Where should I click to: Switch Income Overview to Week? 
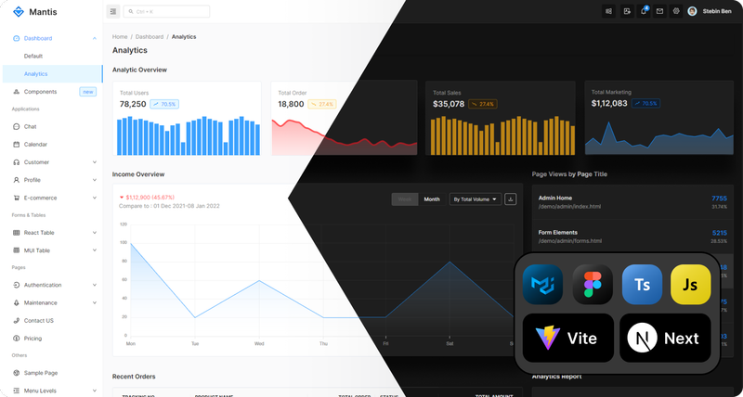click(405, 199)
